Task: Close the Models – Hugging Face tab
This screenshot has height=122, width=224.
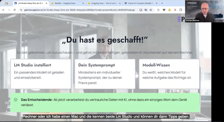Action: click(83, 3)
